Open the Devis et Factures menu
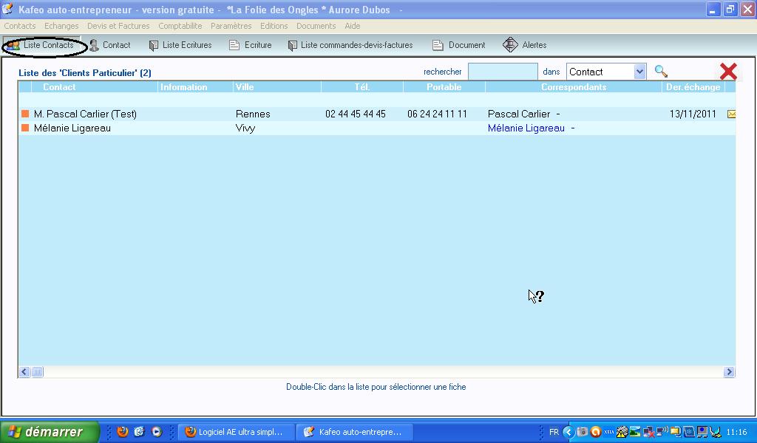The width and height of the screenshot is (757, 443). [x=118, y=26]
